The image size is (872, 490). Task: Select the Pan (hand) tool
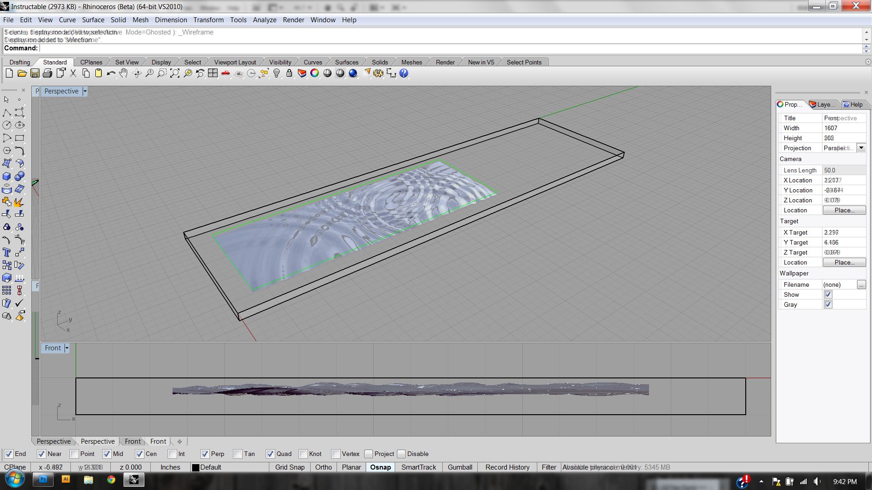pos(124,73)
